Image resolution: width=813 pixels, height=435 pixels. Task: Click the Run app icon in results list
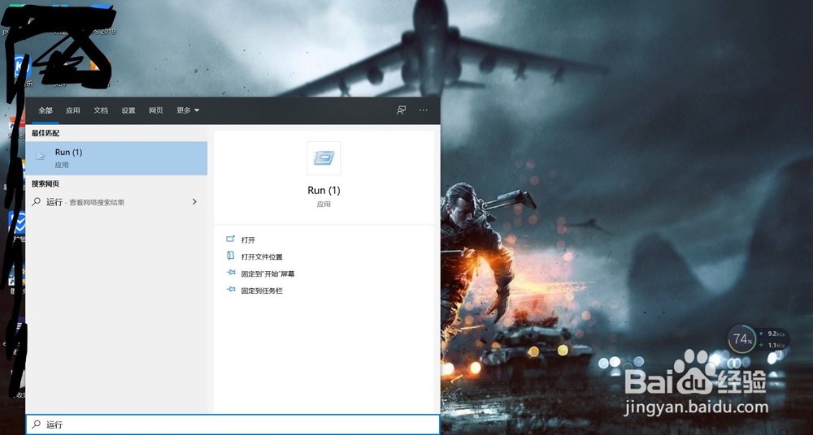pyautogui.click(x=40, y=156)
